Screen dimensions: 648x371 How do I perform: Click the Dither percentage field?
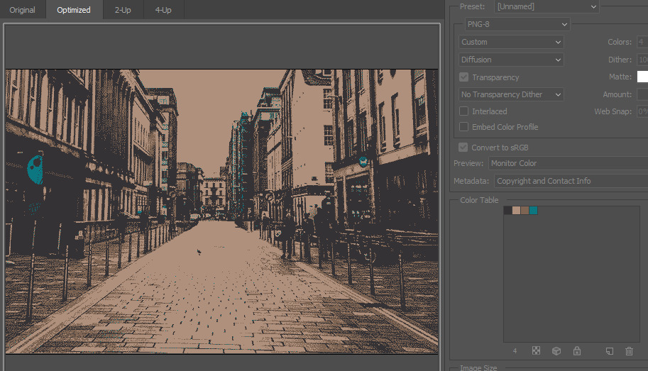click(x=642, y=60)
